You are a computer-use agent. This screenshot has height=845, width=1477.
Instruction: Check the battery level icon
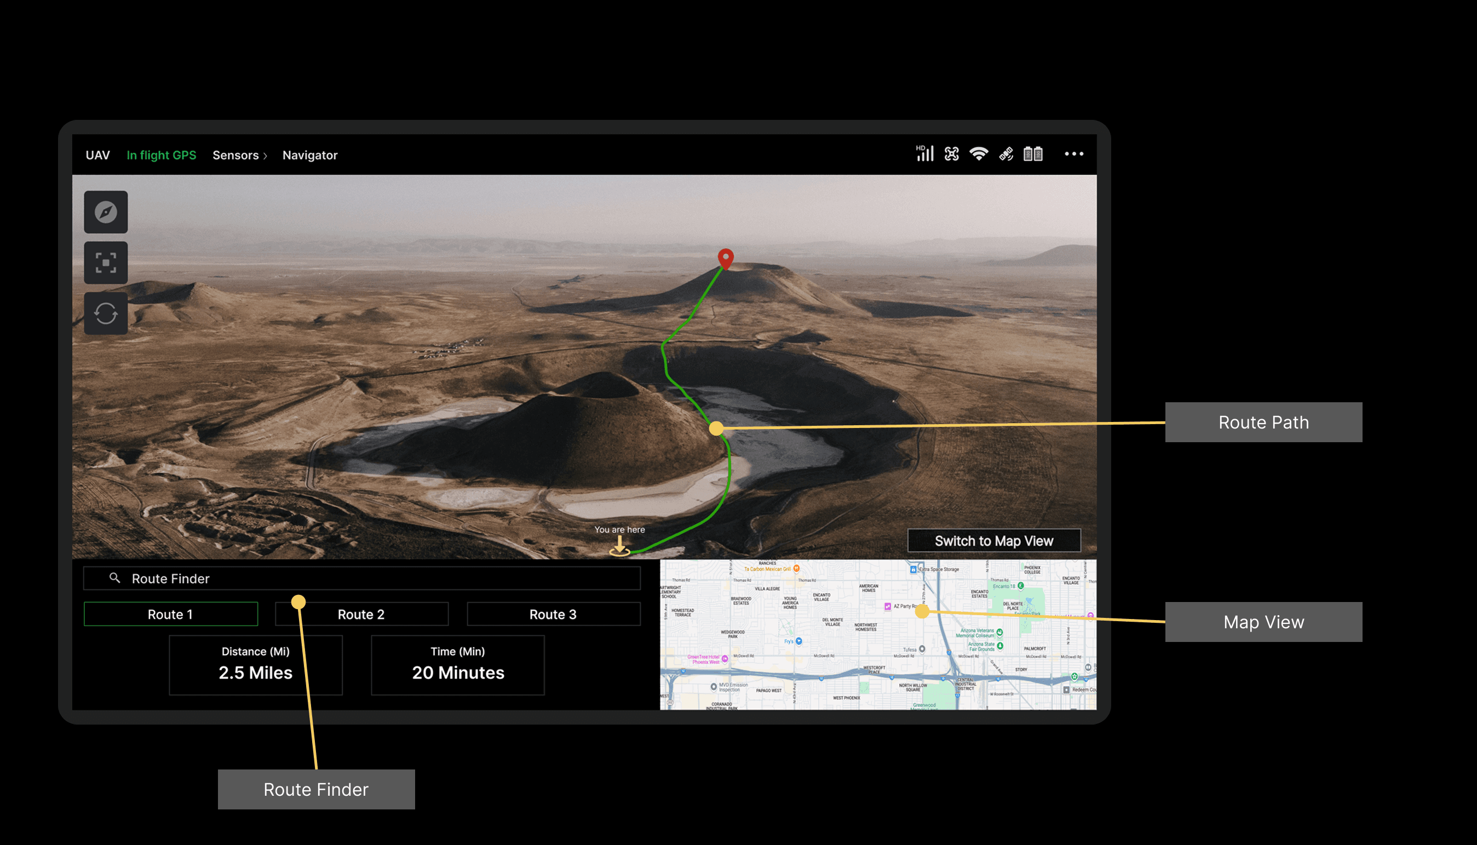pyautogui.click(x=1033, y=154)
